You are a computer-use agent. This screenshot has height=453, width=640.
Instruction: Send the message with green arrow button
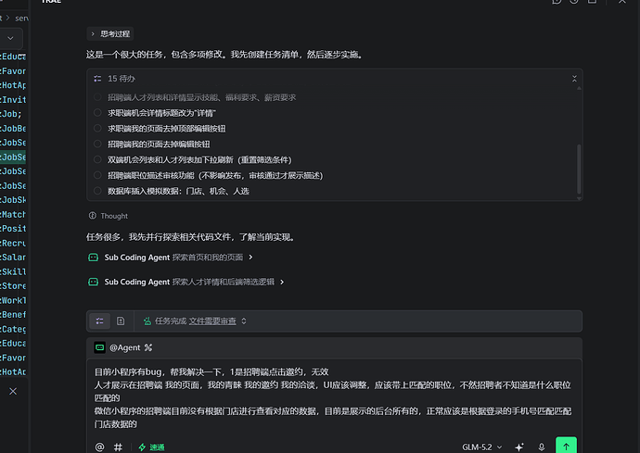[x=566, y=446]
